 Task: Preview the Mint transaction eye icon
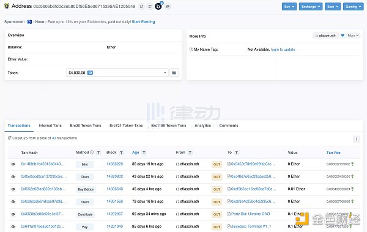pyautogui.click(x=13, y=164)
